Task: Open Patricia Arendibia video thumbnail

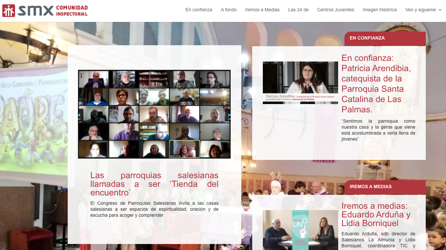Action: [x=300, y=83]
